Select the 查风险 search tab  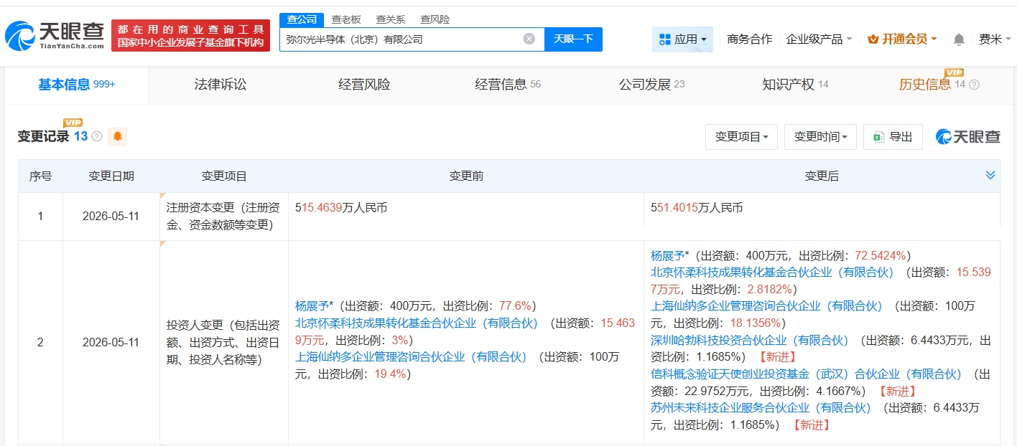coord(435,19)
